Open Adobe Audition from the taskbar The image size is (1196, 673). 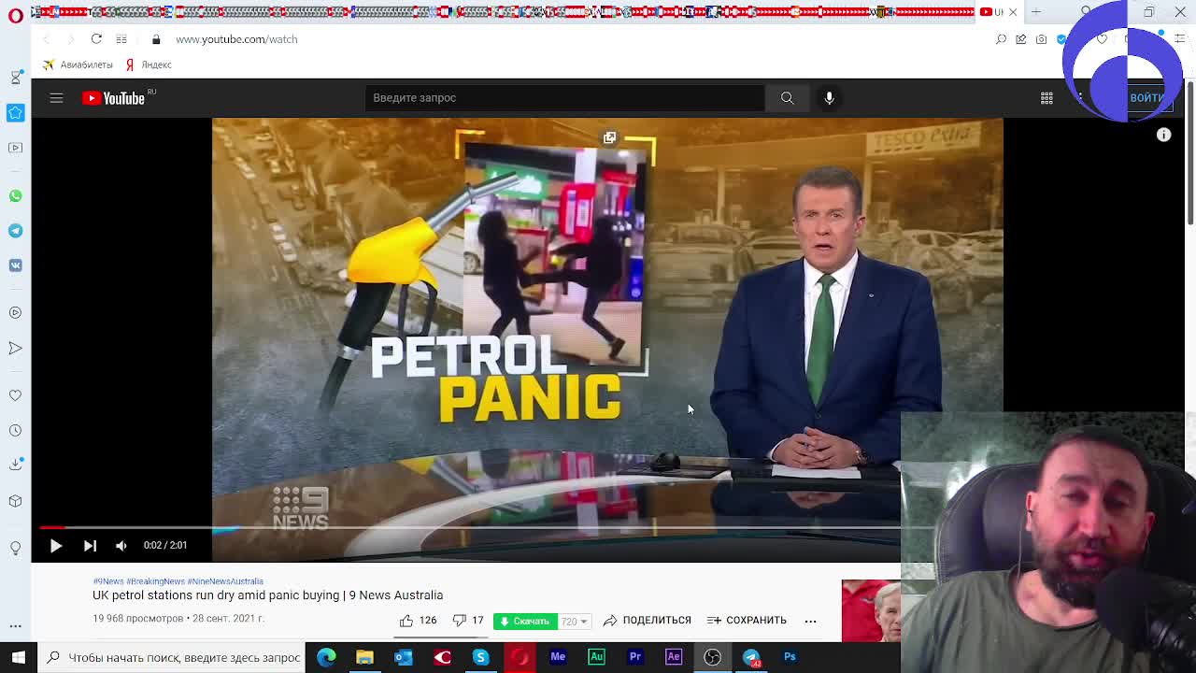[596, 657]
